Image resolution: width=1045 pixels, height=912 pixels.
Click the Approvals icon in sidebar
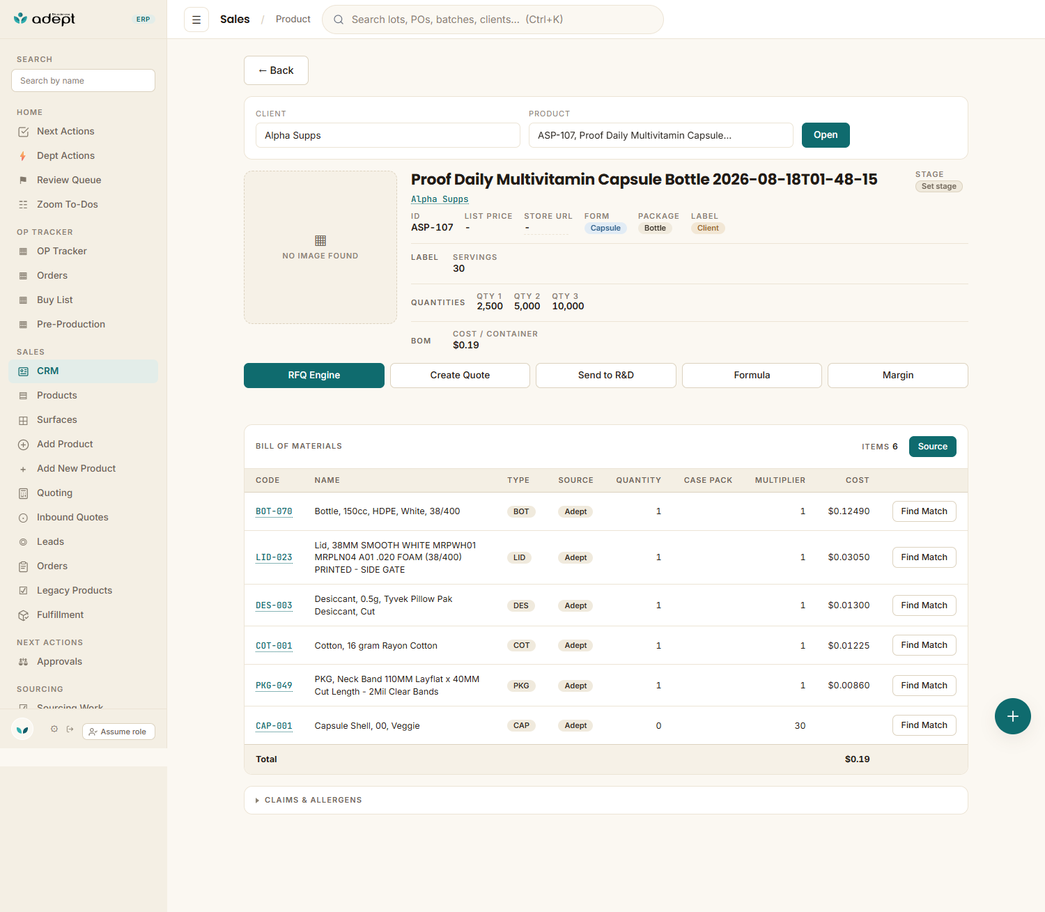click(24, 662)
